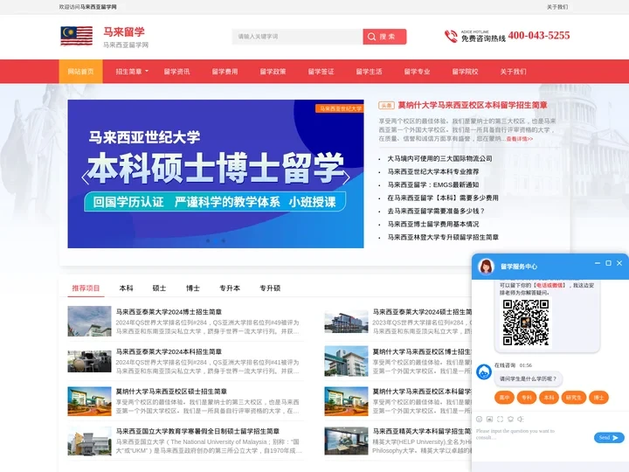Choose 研究生 quick reply in chat
Image resolution: width=629 pixels, height=472 pixels.
click(x=573, y=398)
